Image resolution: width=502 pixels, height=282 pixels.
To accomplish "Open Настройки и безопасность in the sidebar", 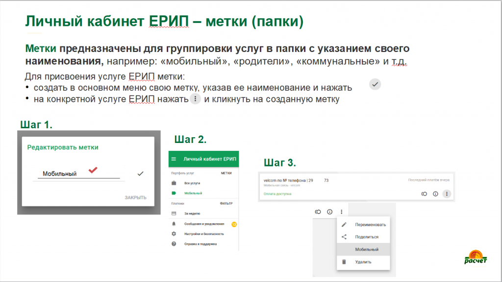I will click(x=203, y=234).
